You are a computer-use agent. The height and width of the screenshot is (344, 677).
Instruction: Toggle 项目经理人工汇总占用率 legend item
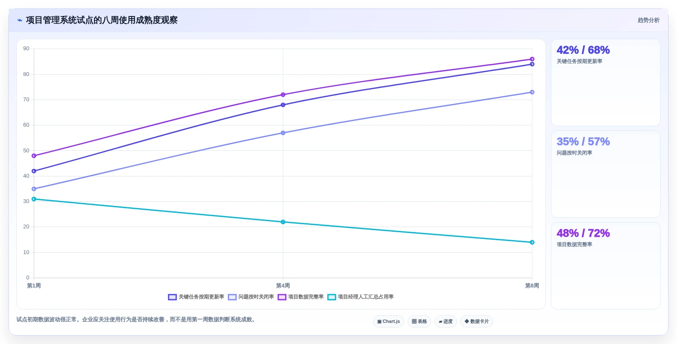click(x=360, y=297)
